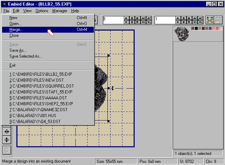Click into the right number input field

tap(165, 20)
